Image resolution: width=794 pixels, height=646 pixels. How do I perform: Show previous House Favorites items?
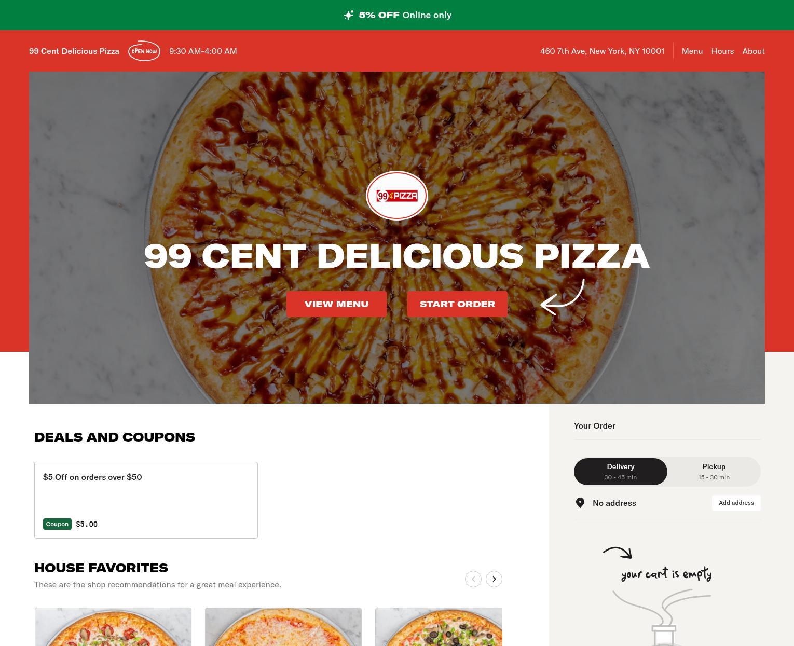click(473, 579)
